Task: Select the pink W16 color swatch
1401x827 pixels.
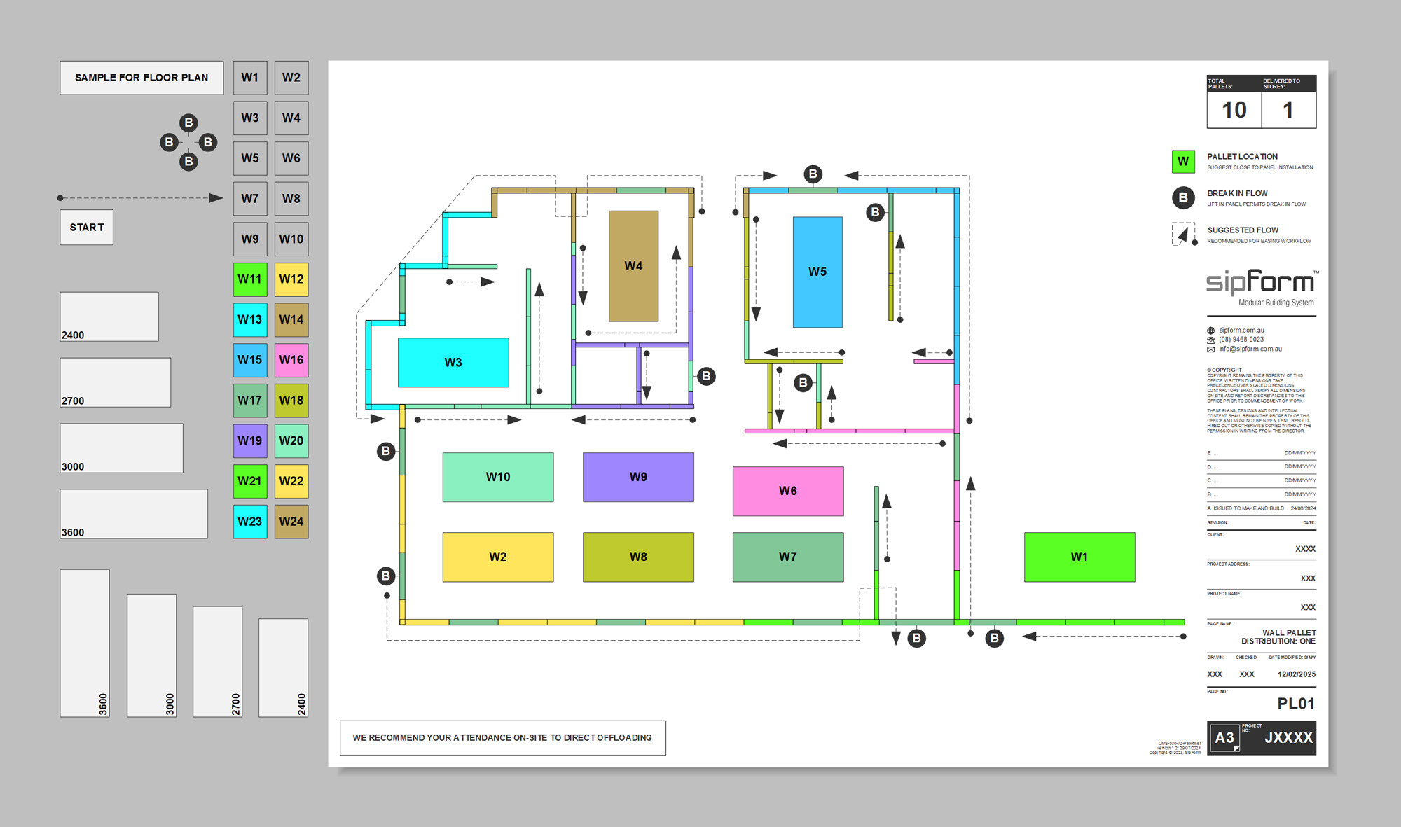Action: click(x=291, y=360)
